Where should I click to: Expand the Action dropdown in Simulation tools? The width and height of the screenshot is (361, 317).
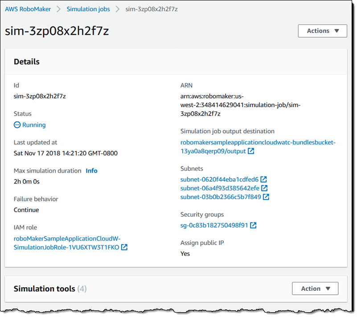coord(315,289)
